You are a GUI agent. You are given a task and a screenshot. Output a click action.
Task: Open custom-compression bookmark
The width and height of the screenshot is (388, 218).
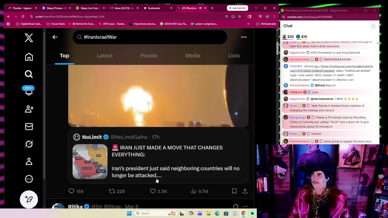click(204, 24)
